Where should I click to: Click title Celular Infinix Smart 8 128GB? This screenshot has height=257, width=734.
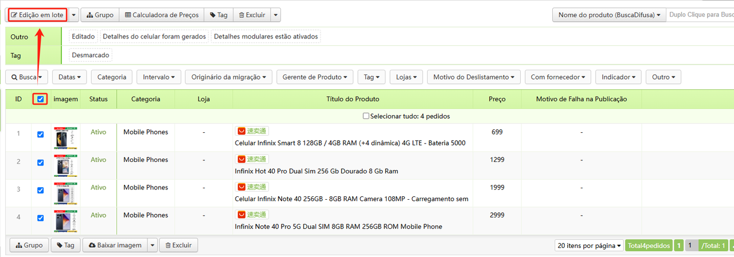pyautogui.click(x=350, y=143)
